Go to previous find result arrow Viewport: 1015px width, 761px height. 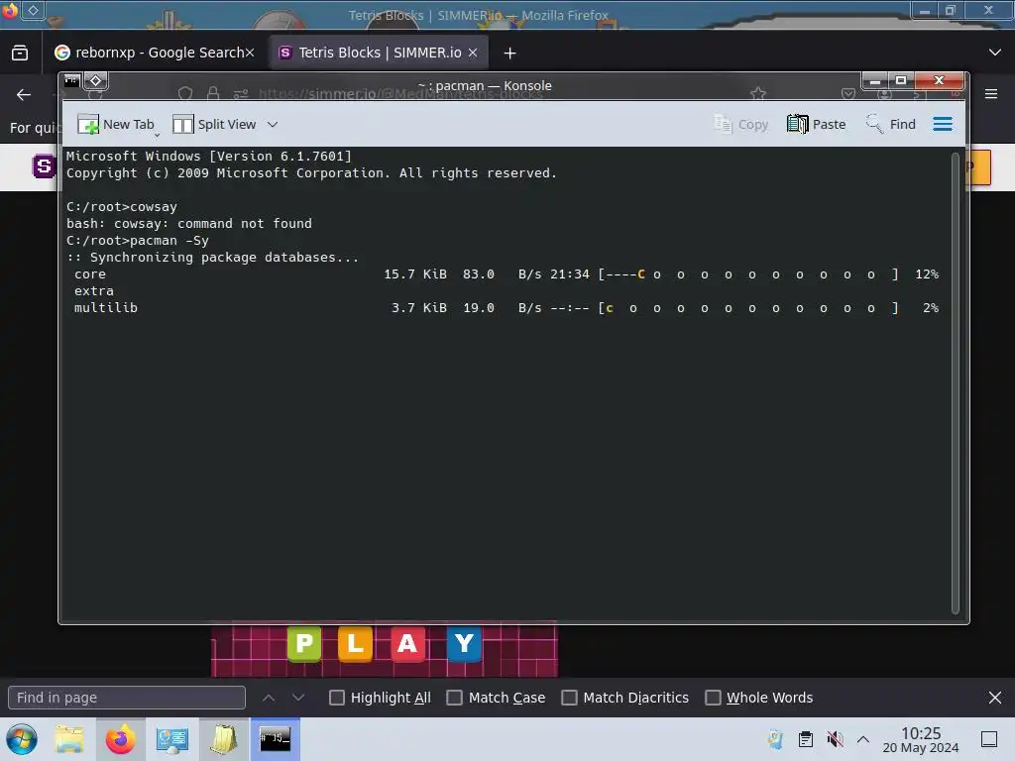pyautogui.click(x=269, y=698)
